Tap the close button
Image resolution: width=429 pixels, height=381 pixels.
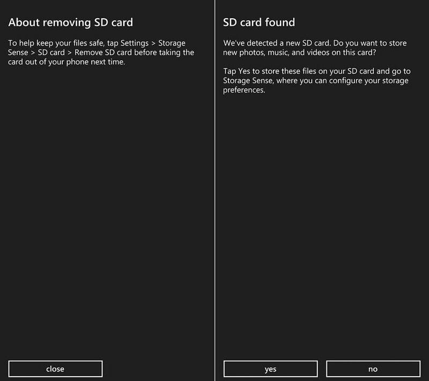pos(55,369)
